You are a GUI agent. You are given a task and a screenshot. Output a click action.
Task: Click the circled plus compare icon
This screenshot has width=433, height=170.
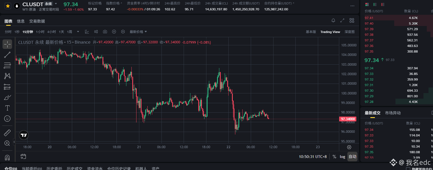coord(114,32)
